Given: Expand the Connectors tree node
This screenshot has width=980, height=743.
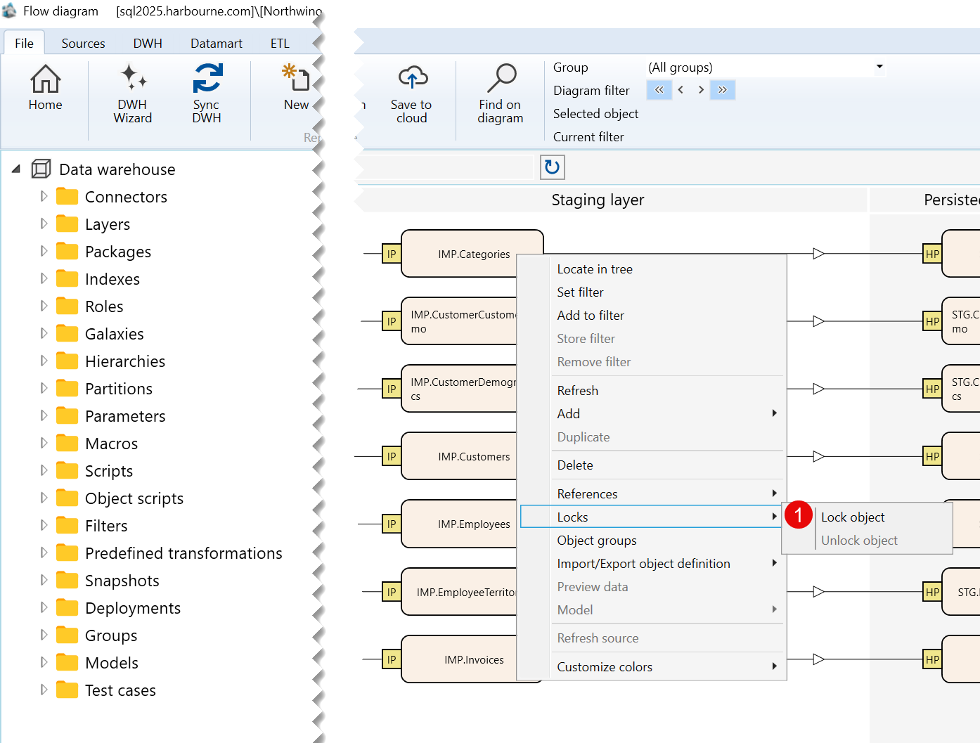Looking at the screenshot, I should click(x=44, y=196).
